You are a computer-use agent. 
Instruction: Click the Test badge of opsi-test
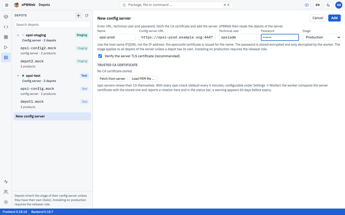(84, 76)
